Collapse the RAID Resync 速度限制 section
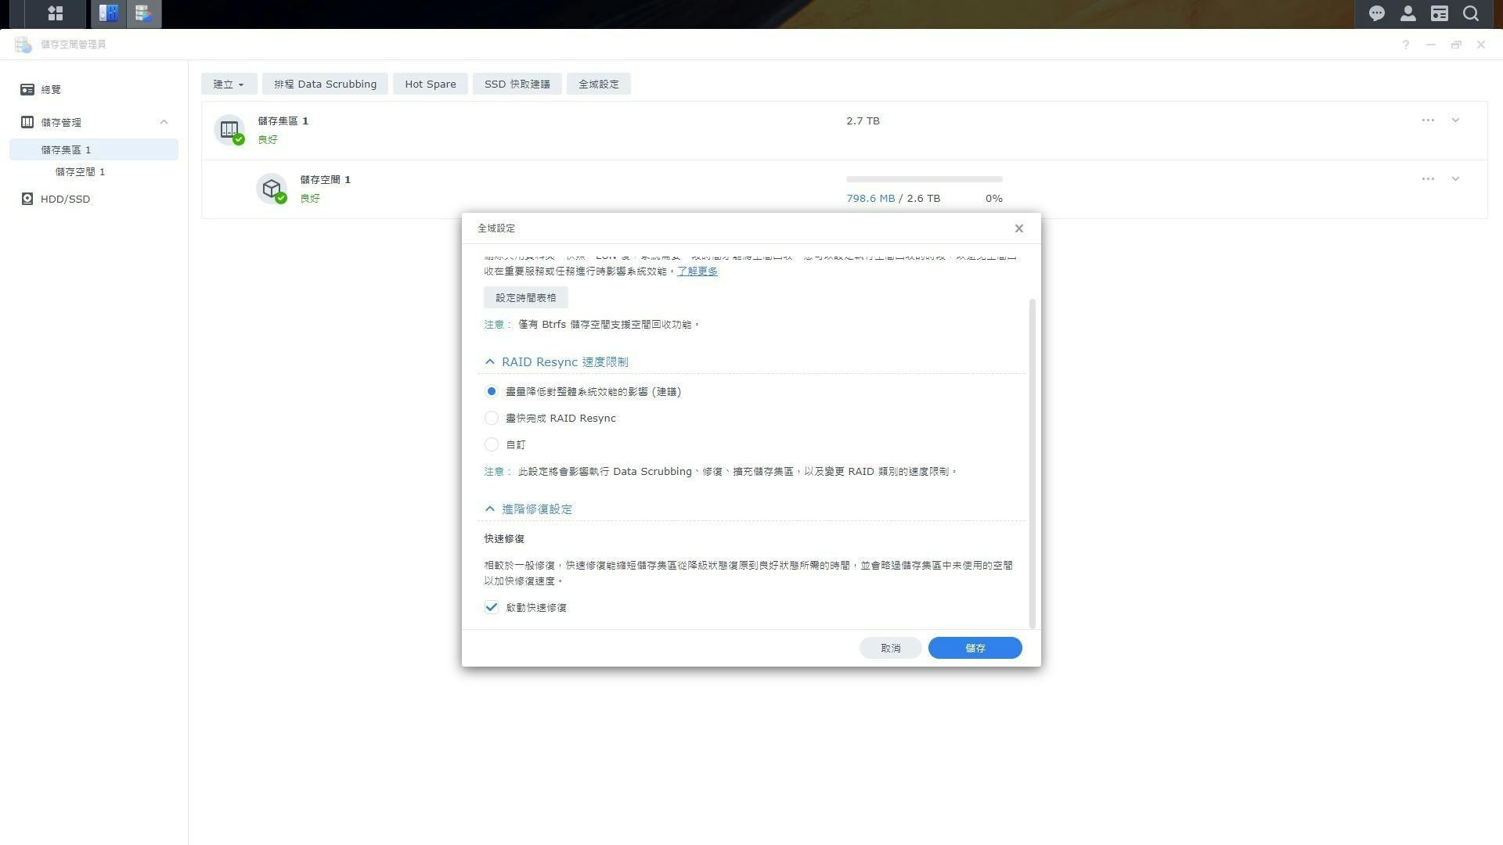This screenshot has height=845, width=1503. pos(490,361)
